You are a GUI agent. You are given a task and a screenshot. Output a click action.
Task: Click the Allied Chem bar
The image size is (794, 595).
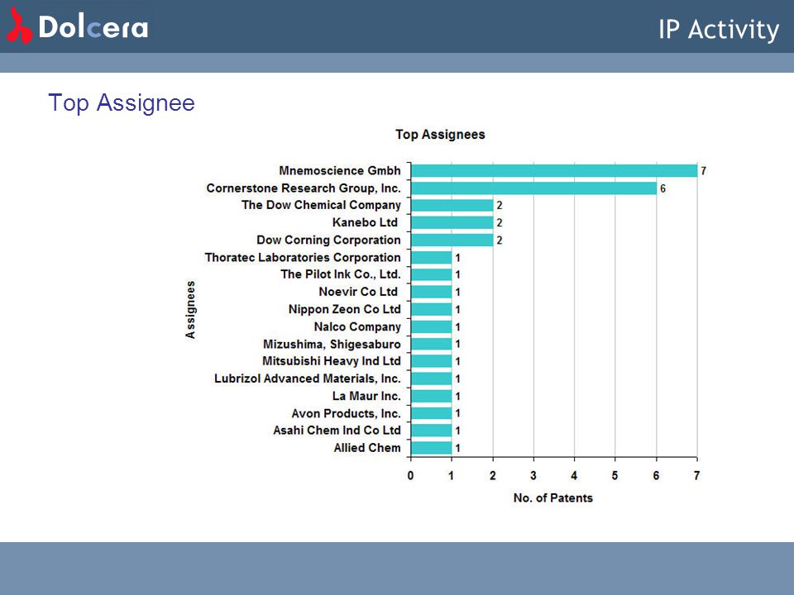[x=431, y=448]
